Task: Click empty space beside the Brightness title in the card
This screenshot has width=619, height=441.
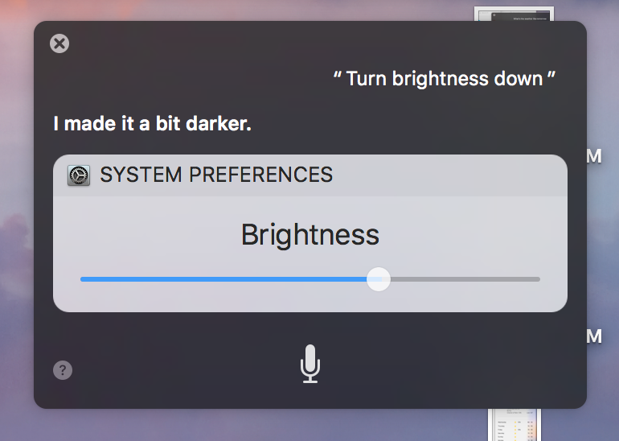Action: click(473, 235)
